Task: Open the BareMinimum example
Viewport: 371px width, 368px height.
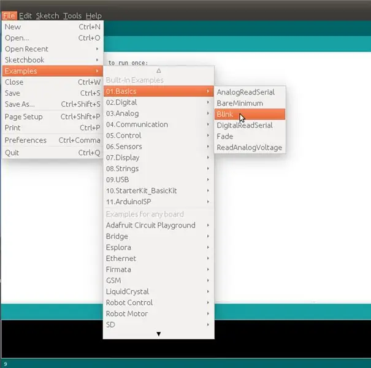Action: (x=250, y=104)
